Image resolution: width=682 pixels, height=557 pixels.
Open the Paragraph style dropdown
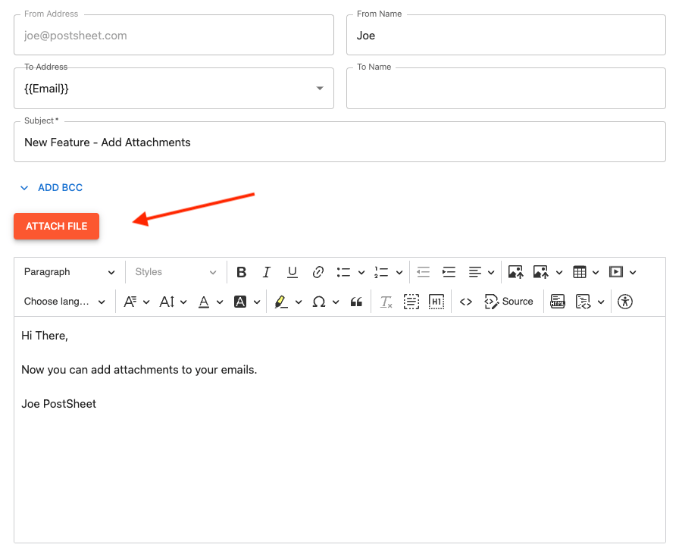click(70, 271)
